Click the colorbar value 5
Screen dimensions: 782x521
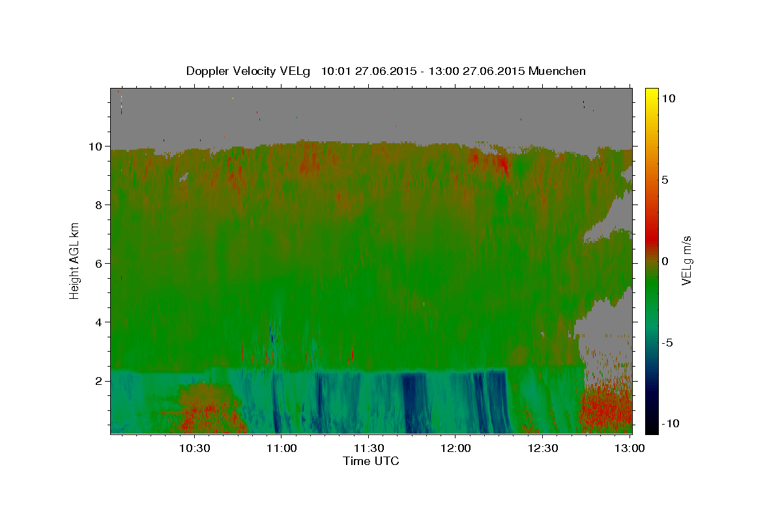click(x=664, y=180)
